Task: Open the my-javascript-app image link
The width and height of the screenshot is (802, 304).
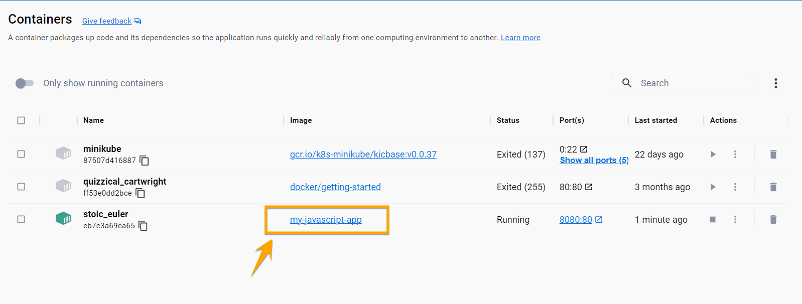Action: [x=326, y=220]
